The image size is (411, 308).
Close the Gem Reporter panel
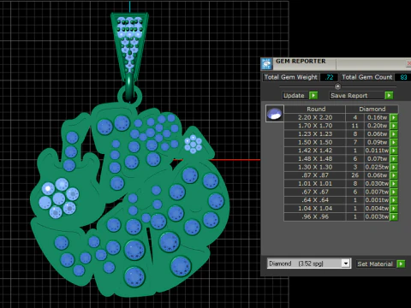(x=408, y=63)
